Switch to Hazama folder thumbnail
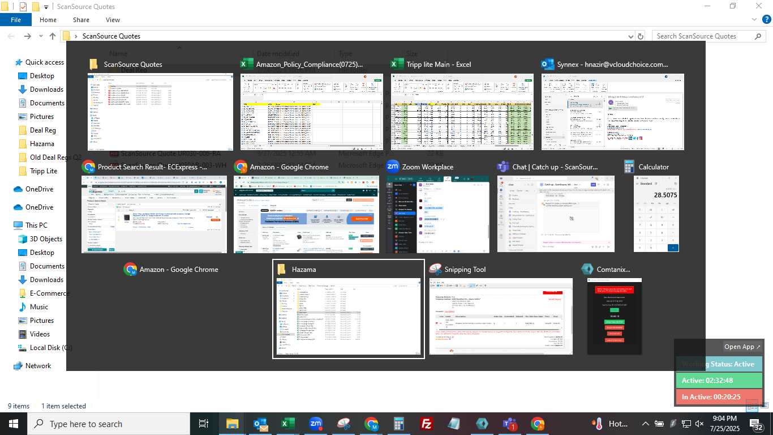The width and height of the screenshot is (773, 435). pos(349,316)
